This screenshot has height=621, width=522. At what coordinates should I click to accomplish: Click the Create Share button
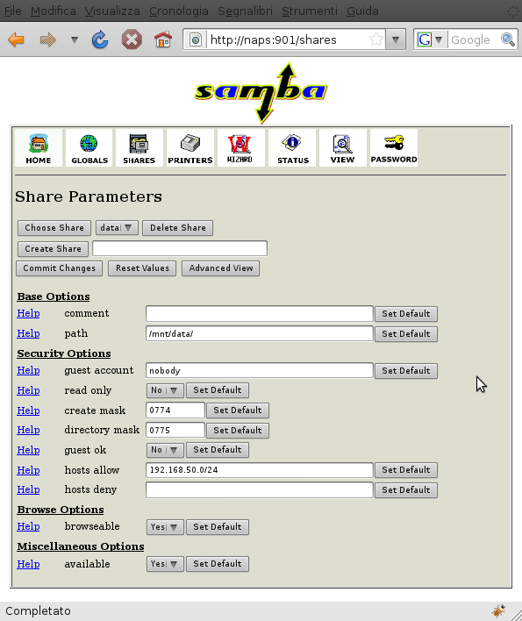[x=53, y=249]
